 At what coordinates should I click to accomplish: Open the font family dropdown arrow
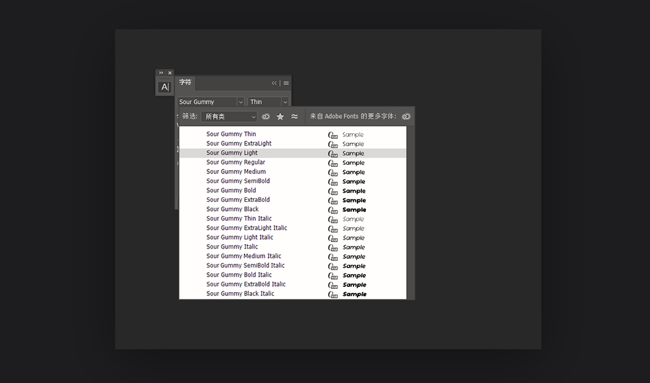(x=240, y=102)
